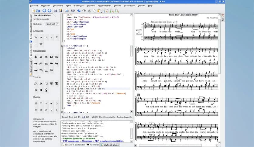This screenshot has width=254, height=147.
Task: Insert the down-bow symbol under Overig
Action: point(41,104)
